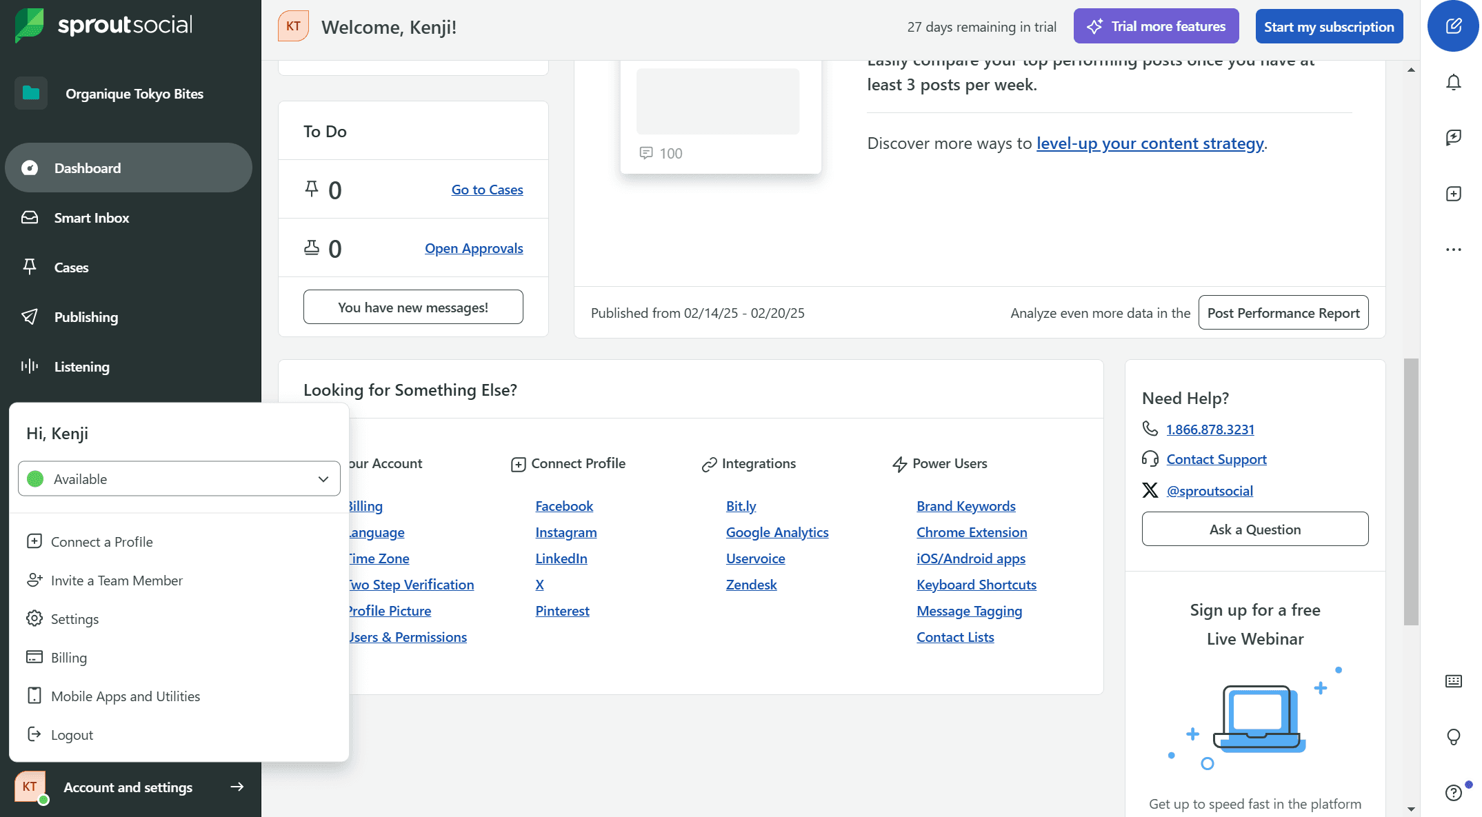1482x817 pixels.
Task: Click the post thumbnail with 100 comments
Action: point(717,101)
